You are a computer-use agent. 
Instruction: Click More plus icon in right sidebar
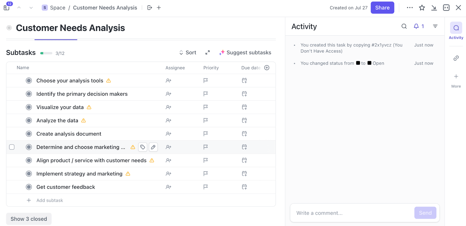click(456, 76)
